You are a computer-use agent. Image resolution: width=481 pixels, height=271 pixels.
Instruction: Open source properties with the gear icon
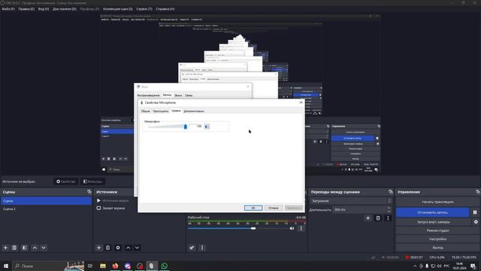click(x=118, y=248)
